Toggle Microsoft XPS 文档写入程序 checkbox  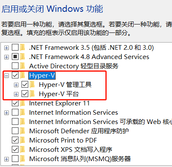tap(15, 150)
